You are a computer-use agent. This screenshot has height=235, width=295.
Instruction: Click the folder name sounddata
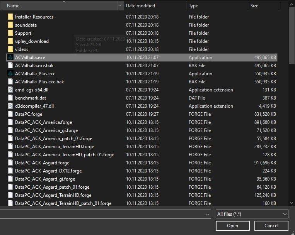26,25
